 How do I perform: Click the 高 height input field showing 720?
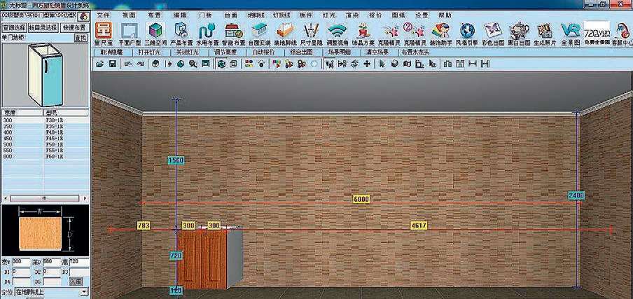[x=79, y=261]
